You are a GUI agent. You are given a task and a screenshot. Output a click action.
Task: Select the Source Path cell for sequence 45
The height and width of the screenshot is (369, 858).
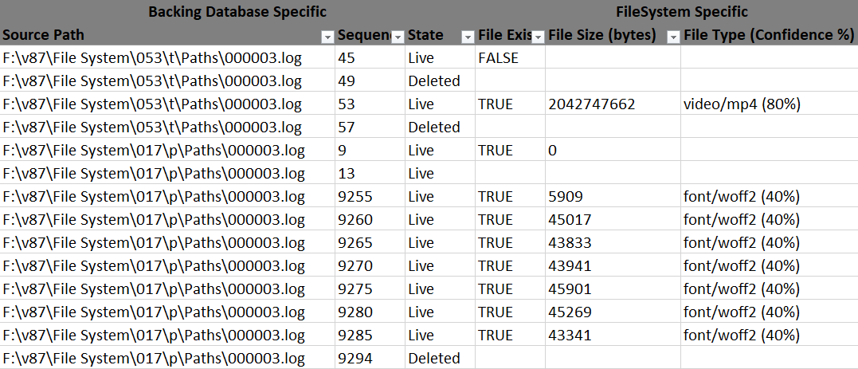(167, 58)
